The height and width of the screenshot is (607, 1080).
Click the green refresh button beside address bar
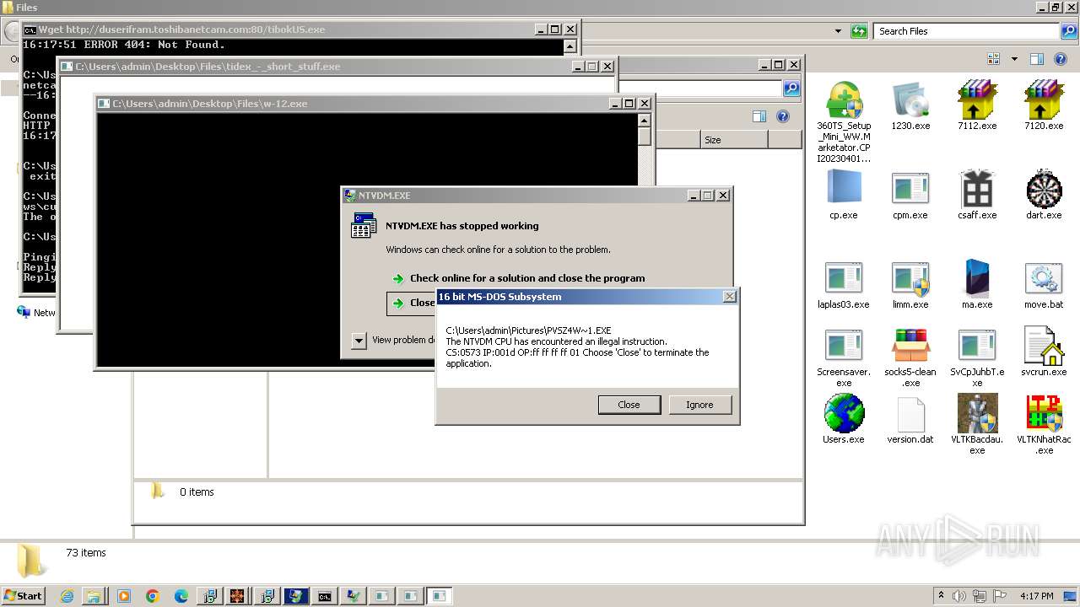[x=859, y=31]
